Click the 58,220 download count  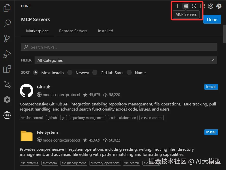click(114, 95)
